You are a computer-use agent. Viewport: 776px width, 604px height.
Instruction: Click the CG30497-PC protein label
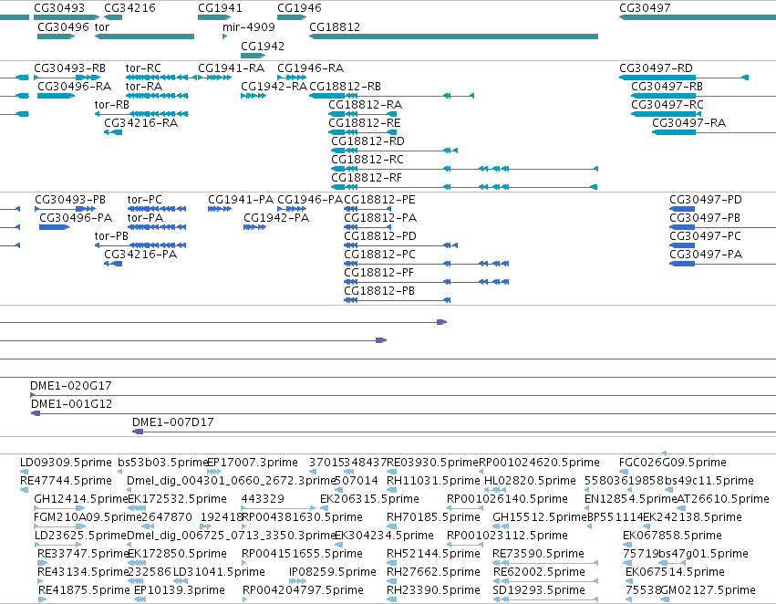tap(705, 236)
